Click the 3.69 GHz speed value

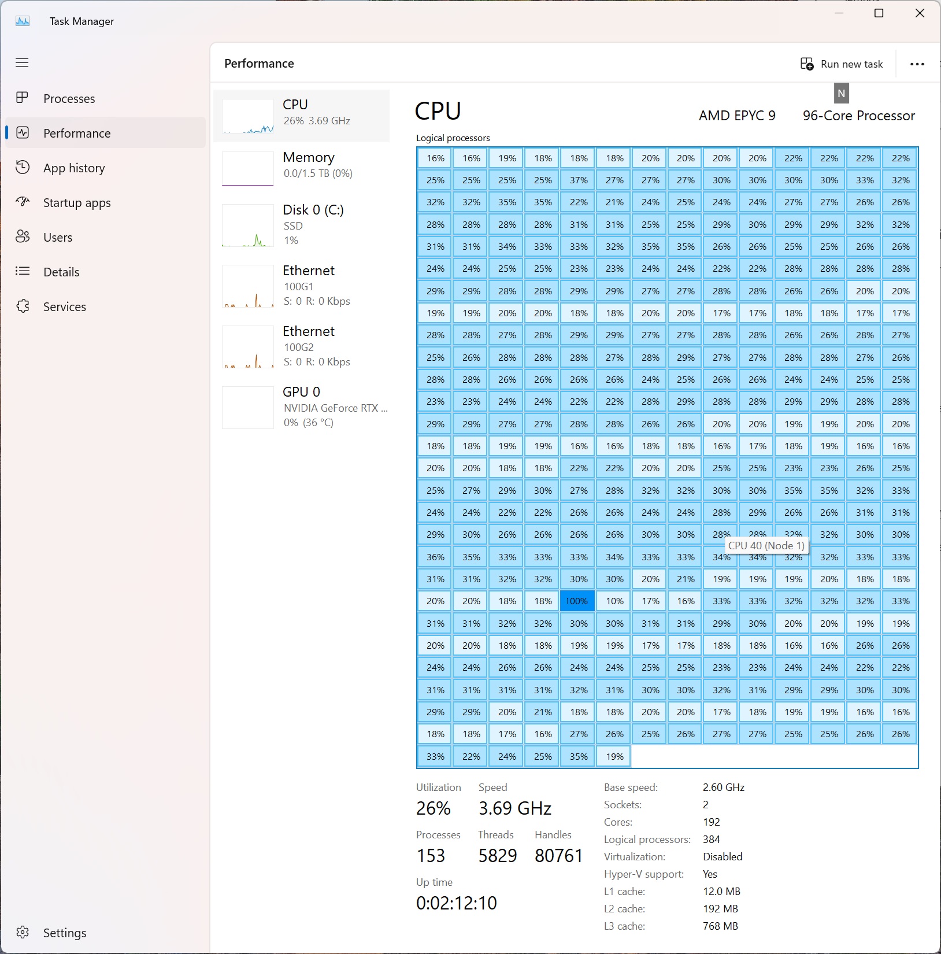[x=515, y=808]
